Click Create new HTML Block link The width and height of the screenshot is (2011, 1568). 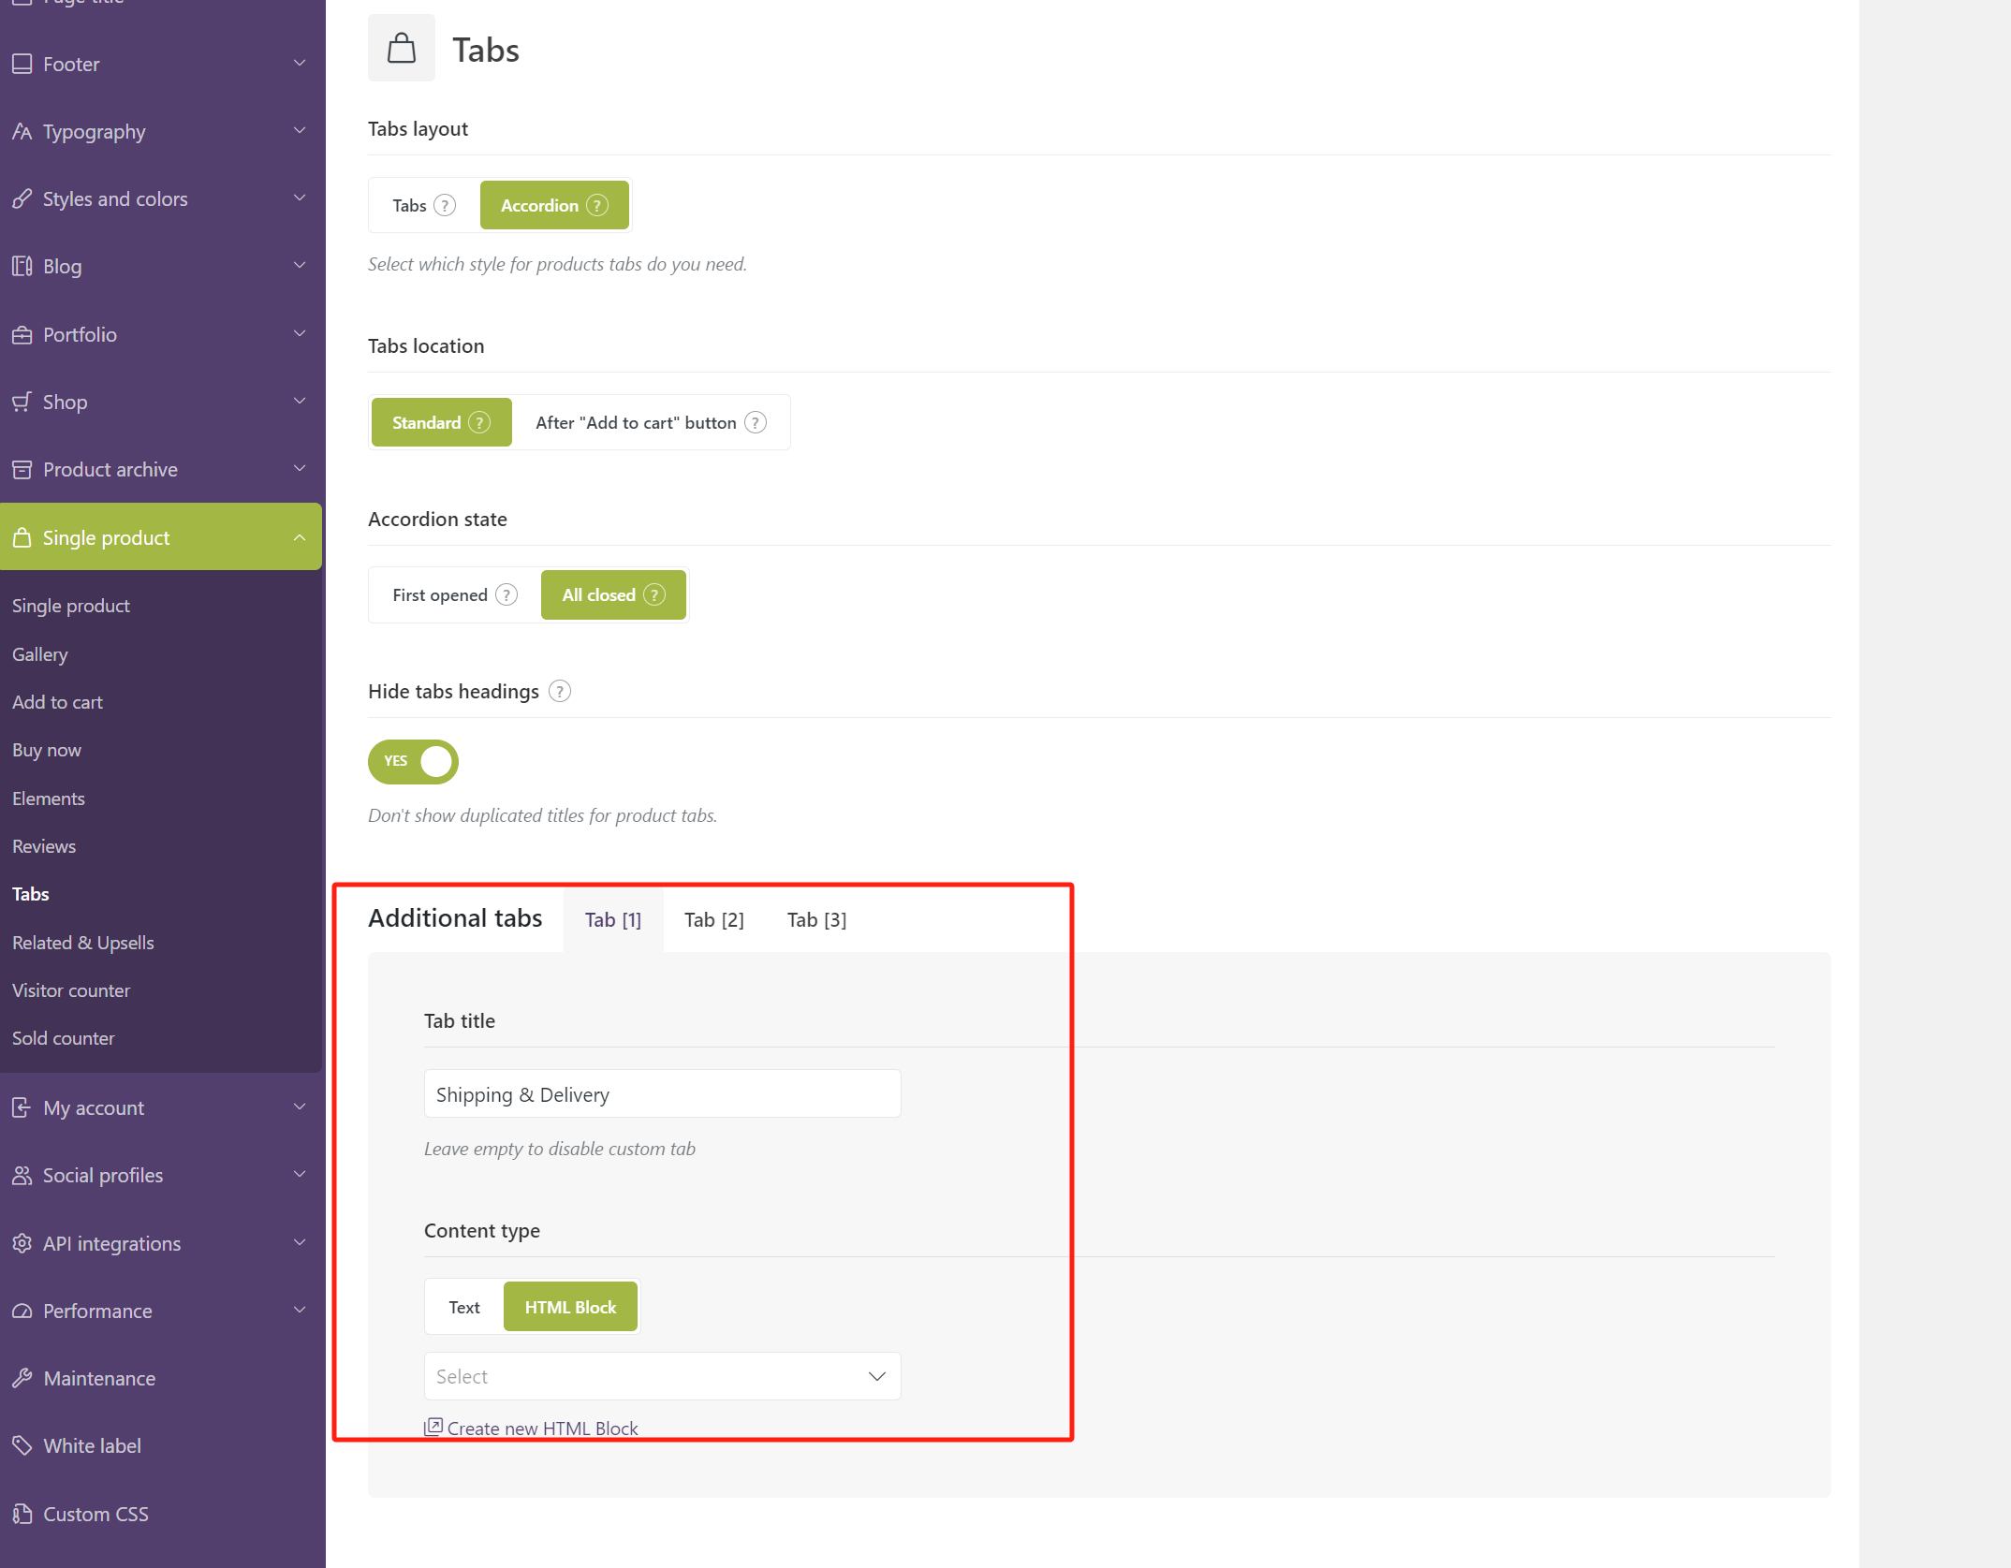[x=542, y=1429]
